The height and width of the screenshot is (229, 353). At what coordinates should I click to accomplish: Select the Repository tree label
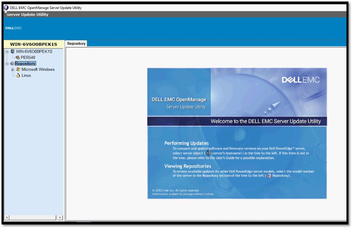[x=25, y=64]
